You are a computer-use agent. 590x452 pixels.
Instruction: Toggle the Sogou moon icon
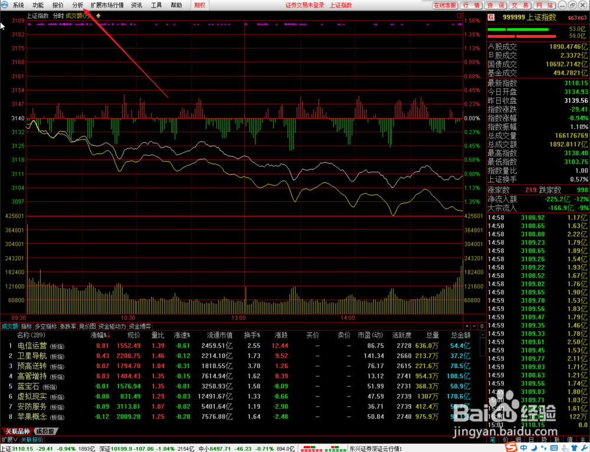[x=534, y=448]
